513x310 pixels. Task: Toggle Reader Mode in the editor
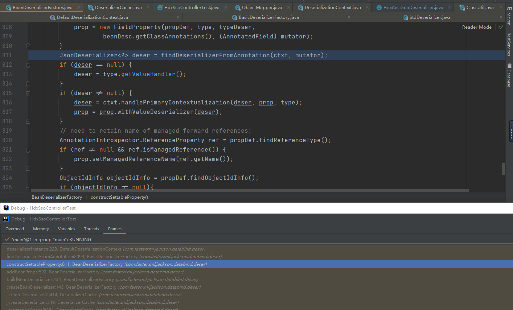477,27
